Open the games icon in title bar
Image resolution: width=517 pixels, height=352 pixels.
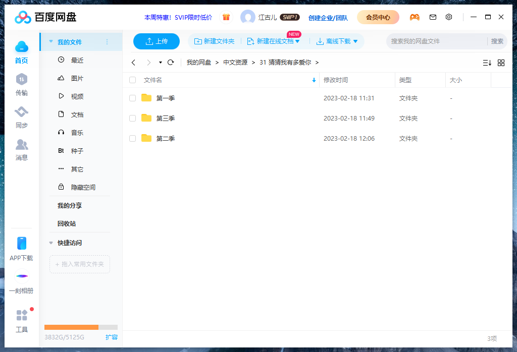click(x=415, y=17)
